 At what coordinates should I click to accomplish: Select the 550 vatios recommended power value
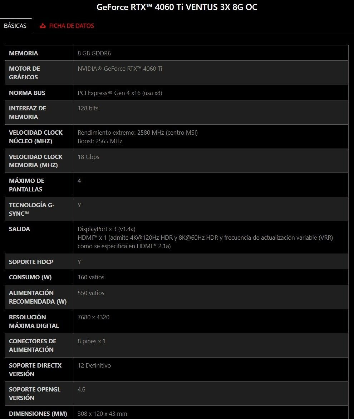91,293
